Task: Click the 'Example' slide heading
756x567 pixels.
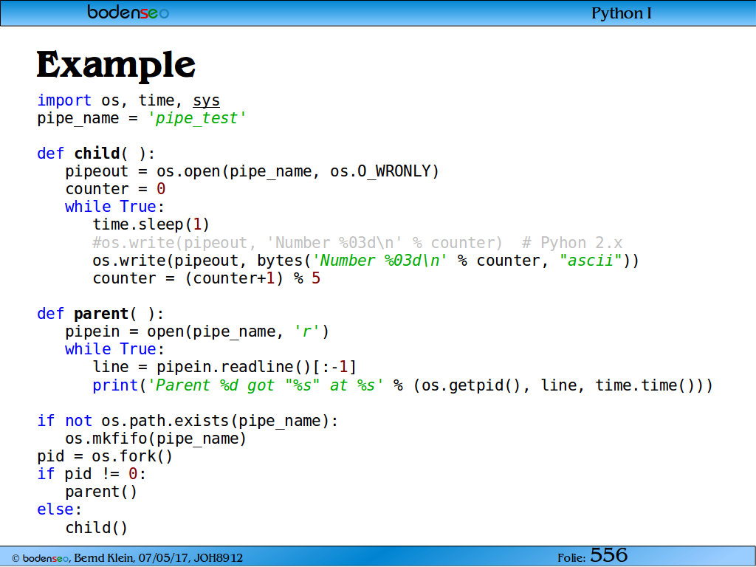Action: (116, 65)
